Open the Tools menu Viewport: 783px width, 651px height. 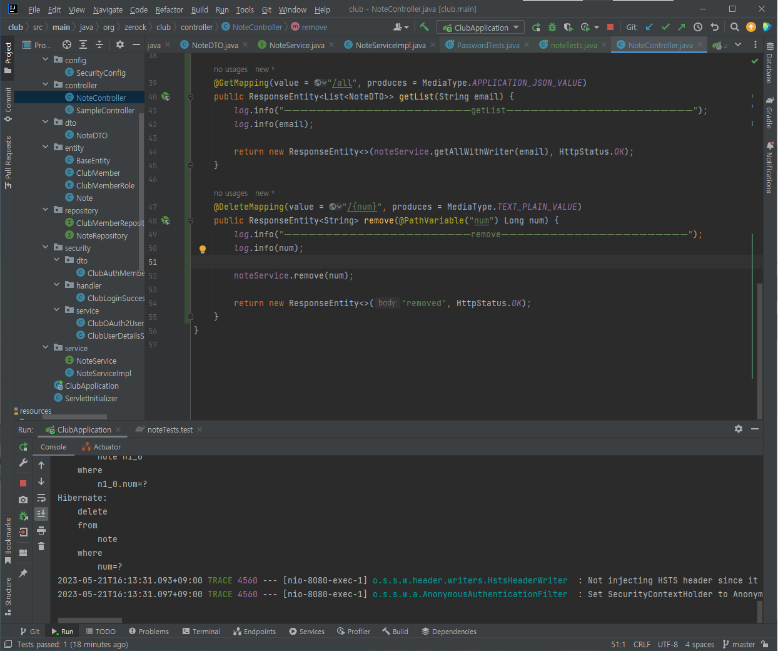245,9
